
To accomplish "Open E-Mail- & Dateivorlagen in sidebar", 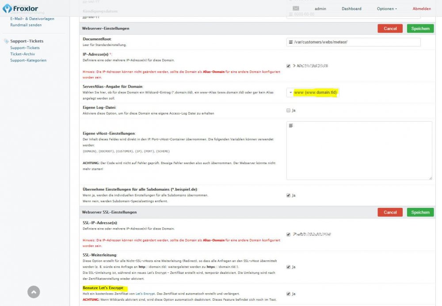I will point(32,19).
